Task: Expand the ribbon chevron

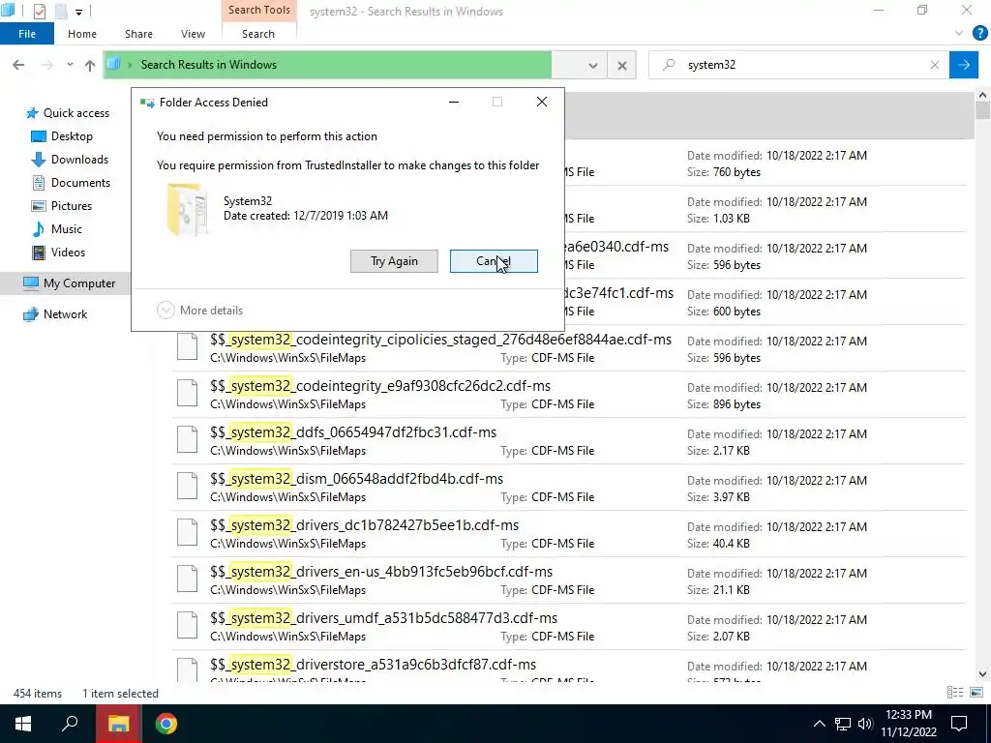Action: coord(959,33)
